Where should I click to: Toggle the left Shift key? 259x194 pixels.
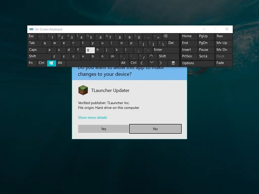click(x=39, y=56)
